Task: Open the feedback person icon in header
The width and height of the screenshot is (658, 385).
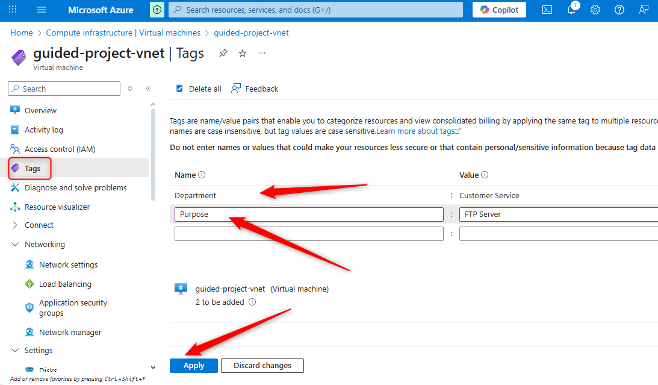Action: tap(644, 10)
